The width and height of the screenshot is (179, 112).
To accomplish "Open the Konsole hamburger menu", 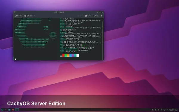I will point(101,16).
